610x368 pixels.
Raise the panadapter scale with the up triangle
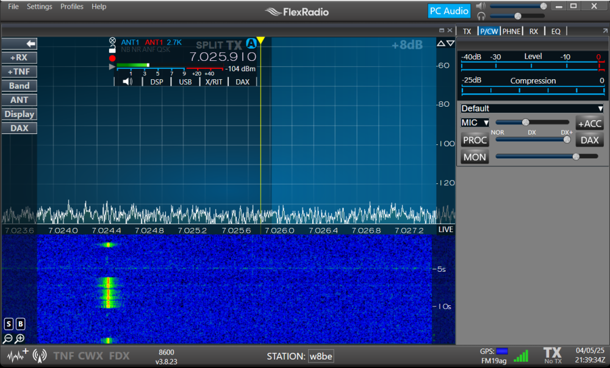coord(441,43)
